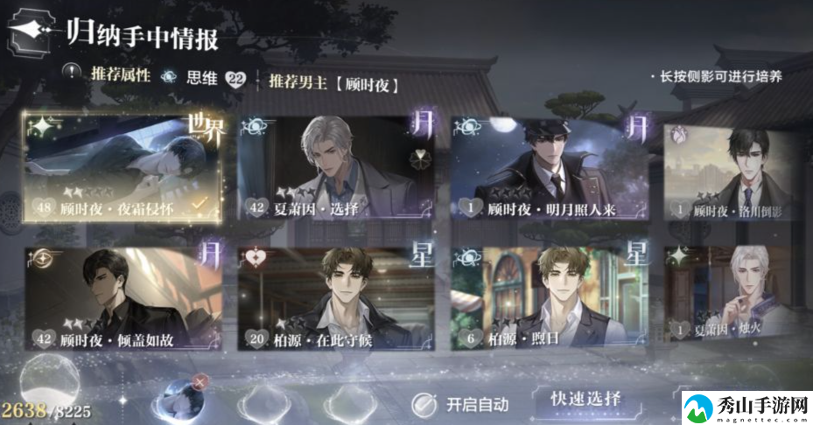Tap the heart attribute icon on 柏源·在此守候 card
Image resolution: width=813 pixels, height=425 pixels.
click(x=255, y=258)
